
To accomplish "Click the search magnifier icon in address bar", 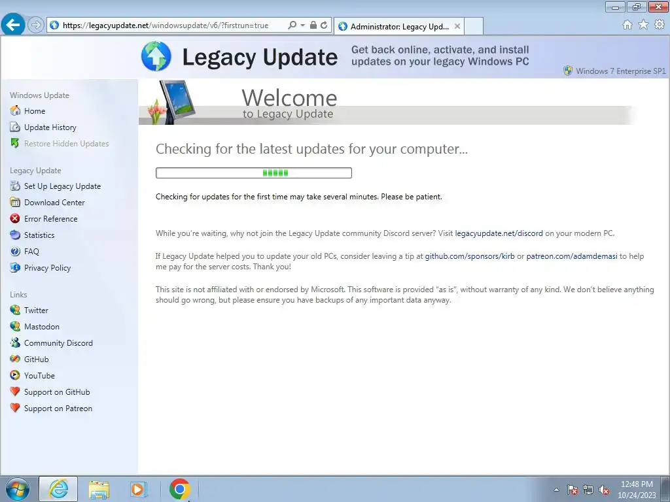I will [x=292, y=25].
